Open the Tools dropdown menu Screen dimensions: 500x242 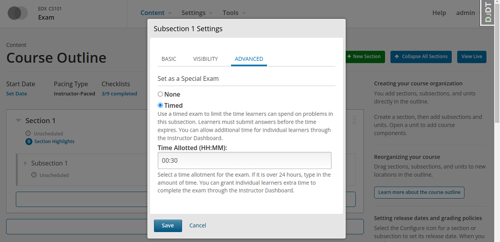click(234, 13)
